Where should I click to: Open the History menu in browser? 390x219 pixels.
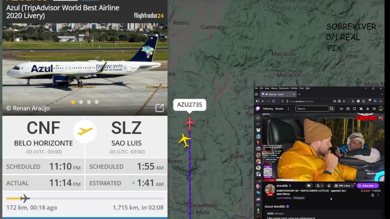[x=274, y=88]
